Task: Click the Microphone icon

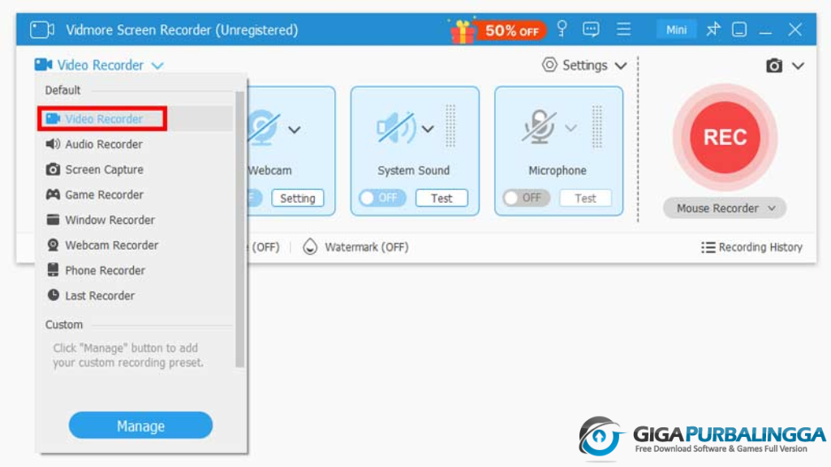Action: pyautogui.click(x=540, y=127)
